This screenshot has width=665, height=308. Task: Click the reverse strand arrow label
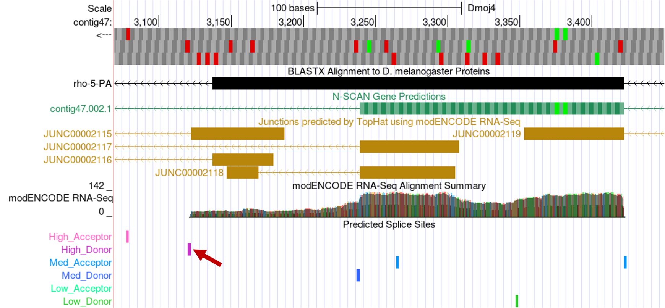(x=104, y=35)
